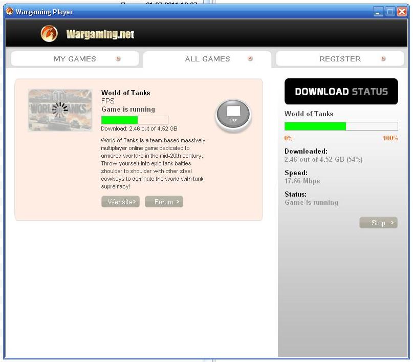The height and width of the screenshot is (362, 413).
Task: Click the '17.66 Mbps' speed value
Action: pos(302,181)
